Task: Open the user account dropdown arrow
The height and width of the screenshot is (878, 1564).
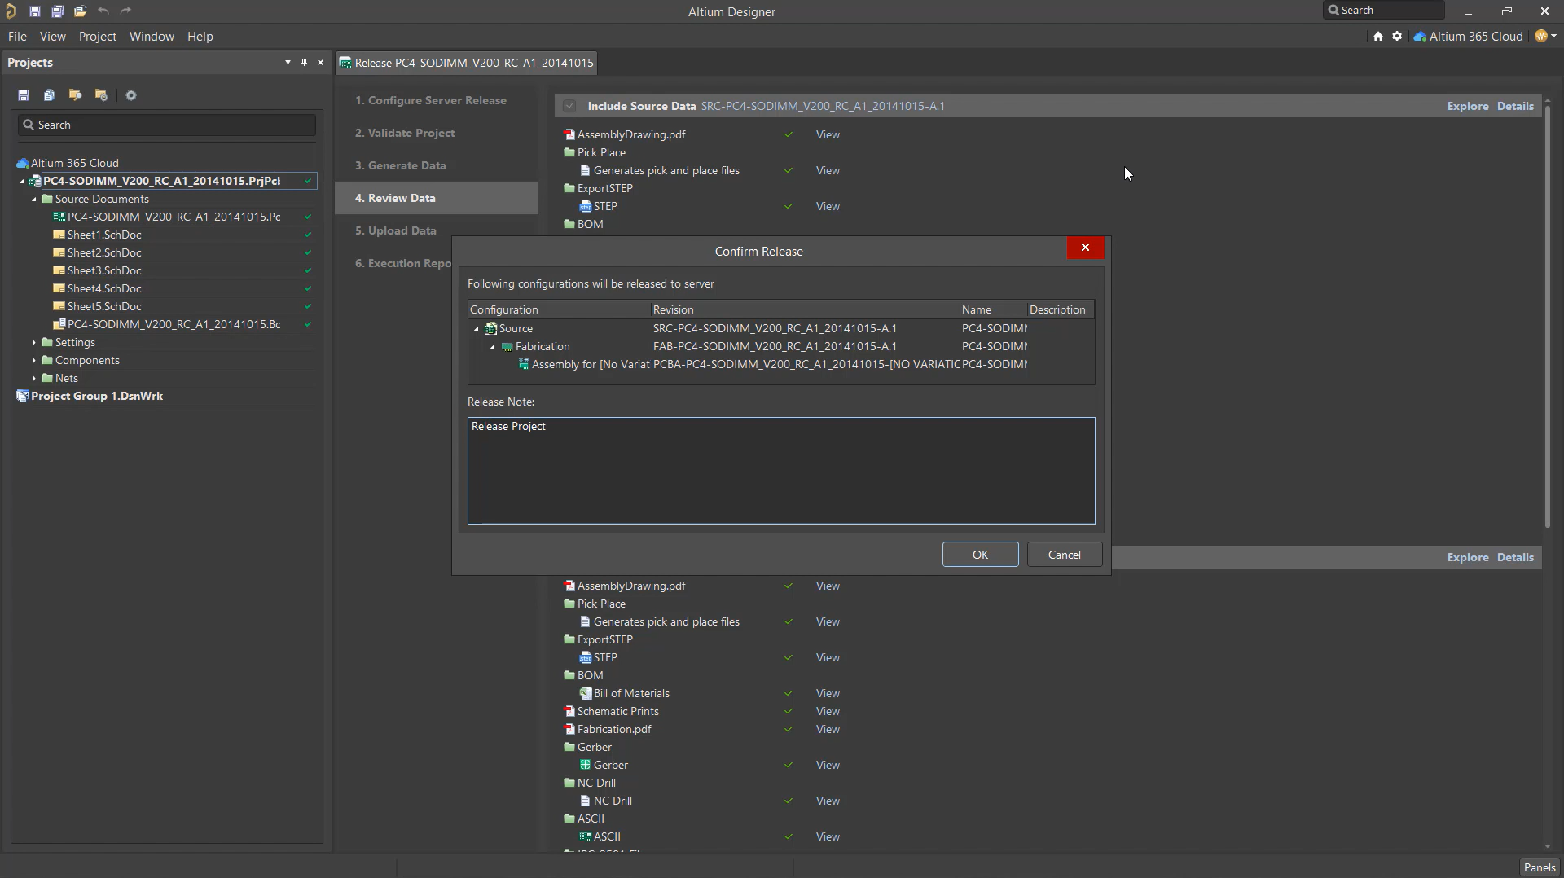Action: tap(1554, 37)
